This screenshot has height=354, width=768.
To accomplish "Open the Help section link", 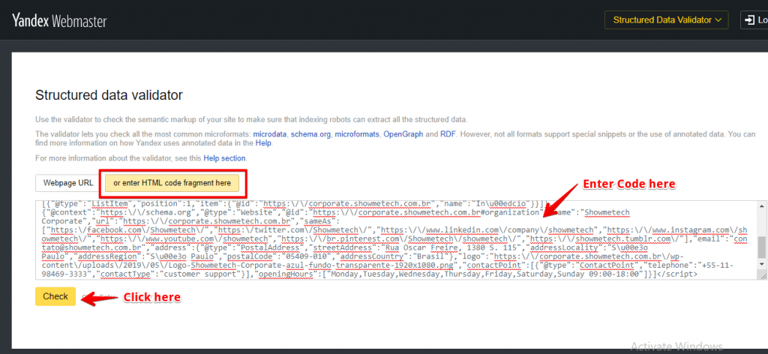I will click(x=225, y=158).
